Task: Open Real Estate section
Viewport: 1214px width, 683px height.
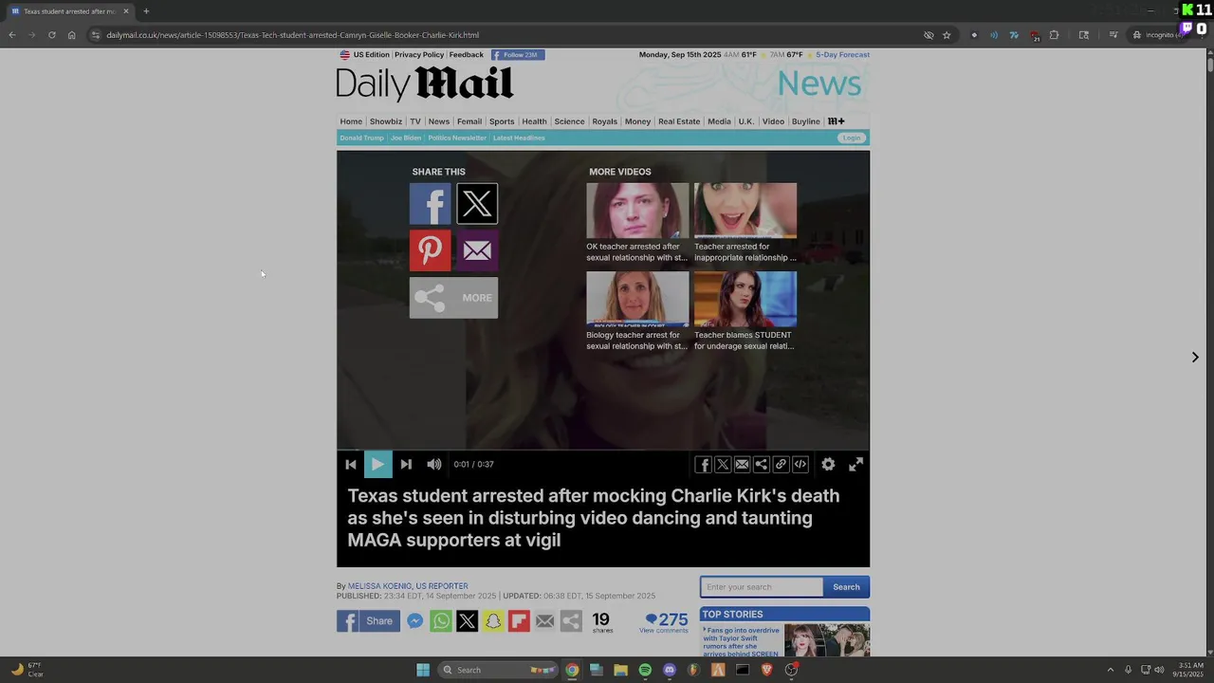Action: (x=679, y=121)
